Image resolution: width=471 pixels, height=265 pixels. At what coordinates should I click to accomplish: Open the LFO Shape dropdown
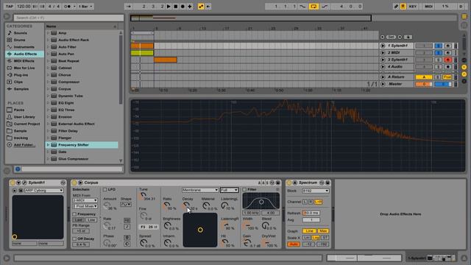(126, 205)
